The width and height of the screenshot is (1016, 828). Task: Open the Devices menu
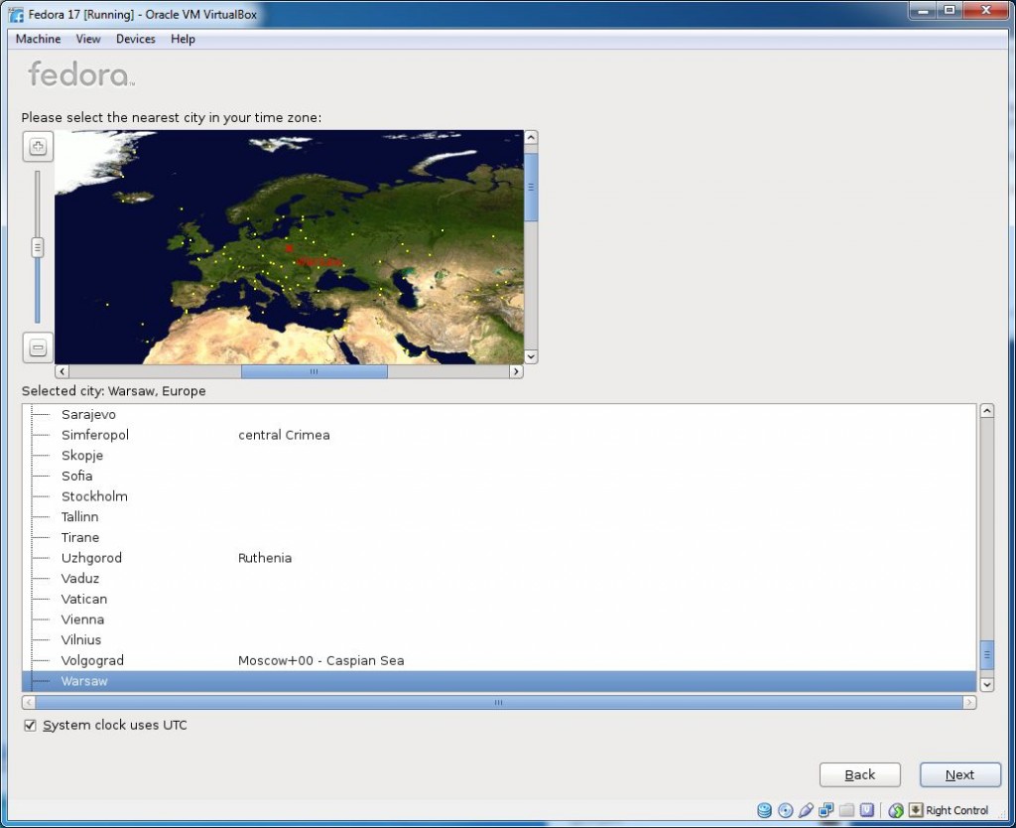click(x=135, y=39)
